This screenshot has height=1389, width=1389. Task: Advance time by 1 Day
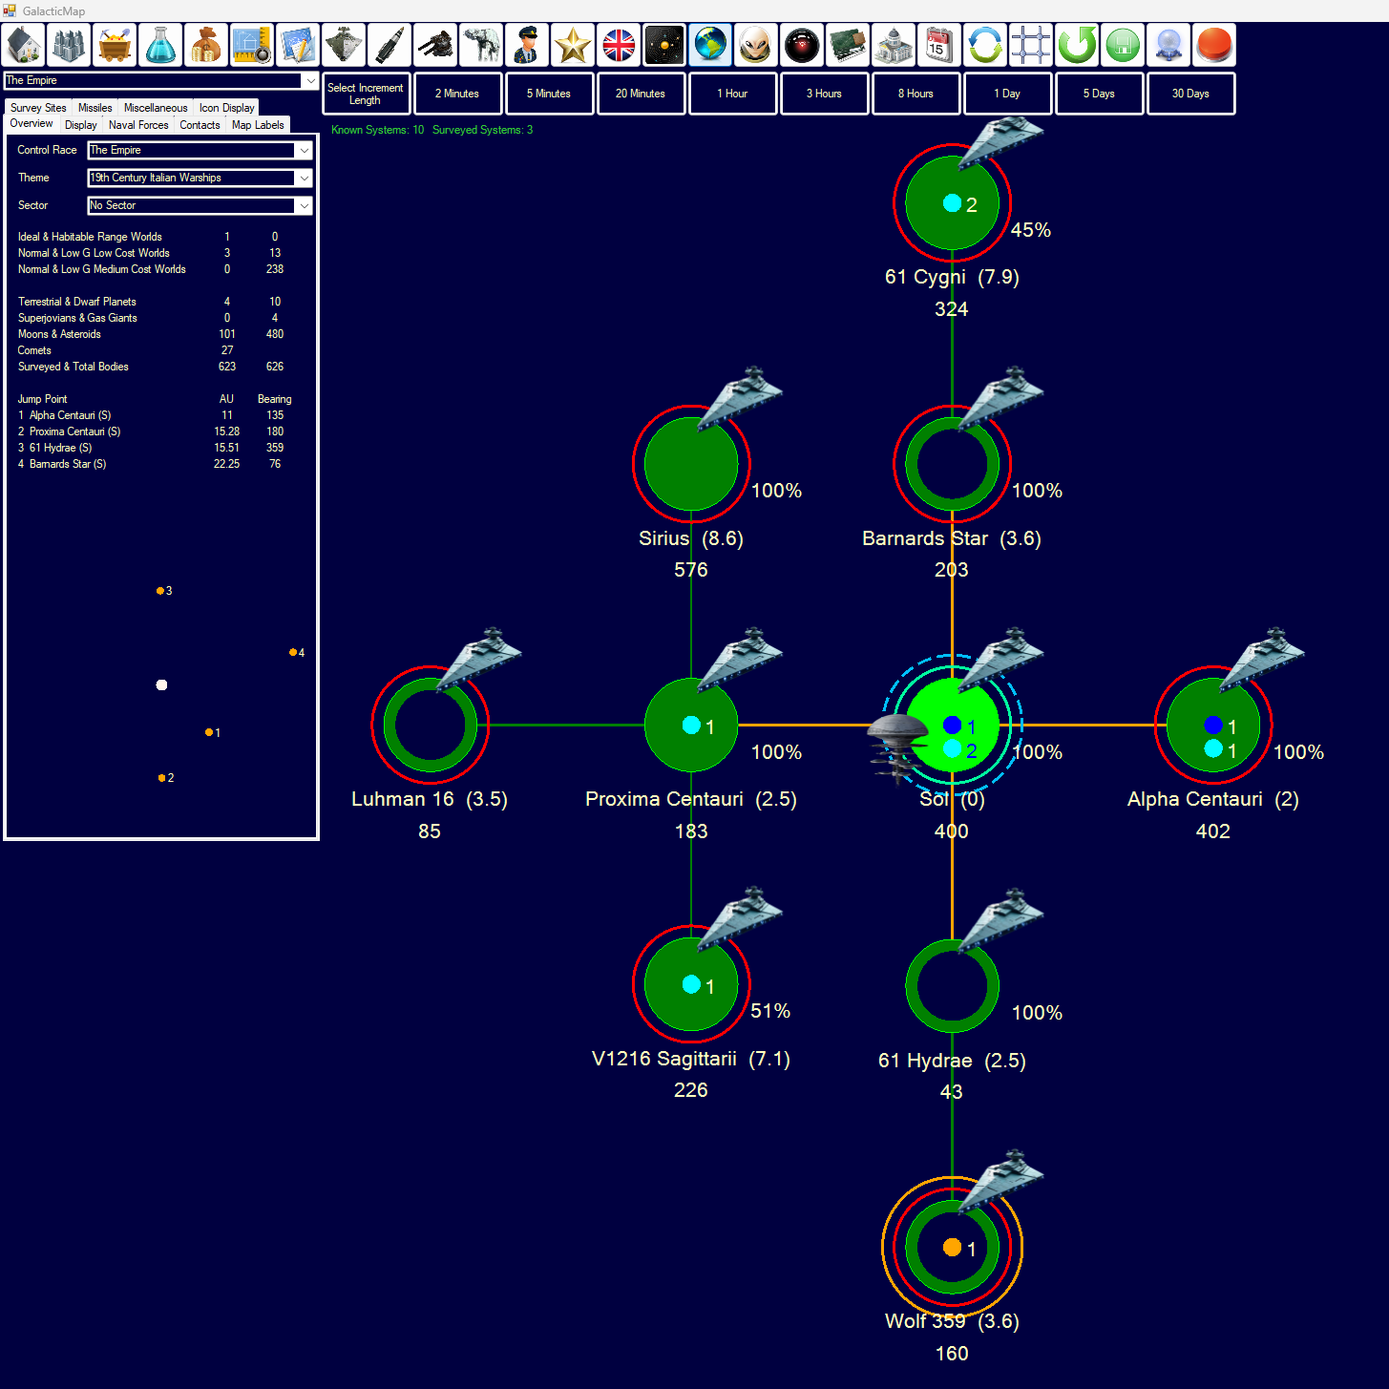tap(1007, 94)
